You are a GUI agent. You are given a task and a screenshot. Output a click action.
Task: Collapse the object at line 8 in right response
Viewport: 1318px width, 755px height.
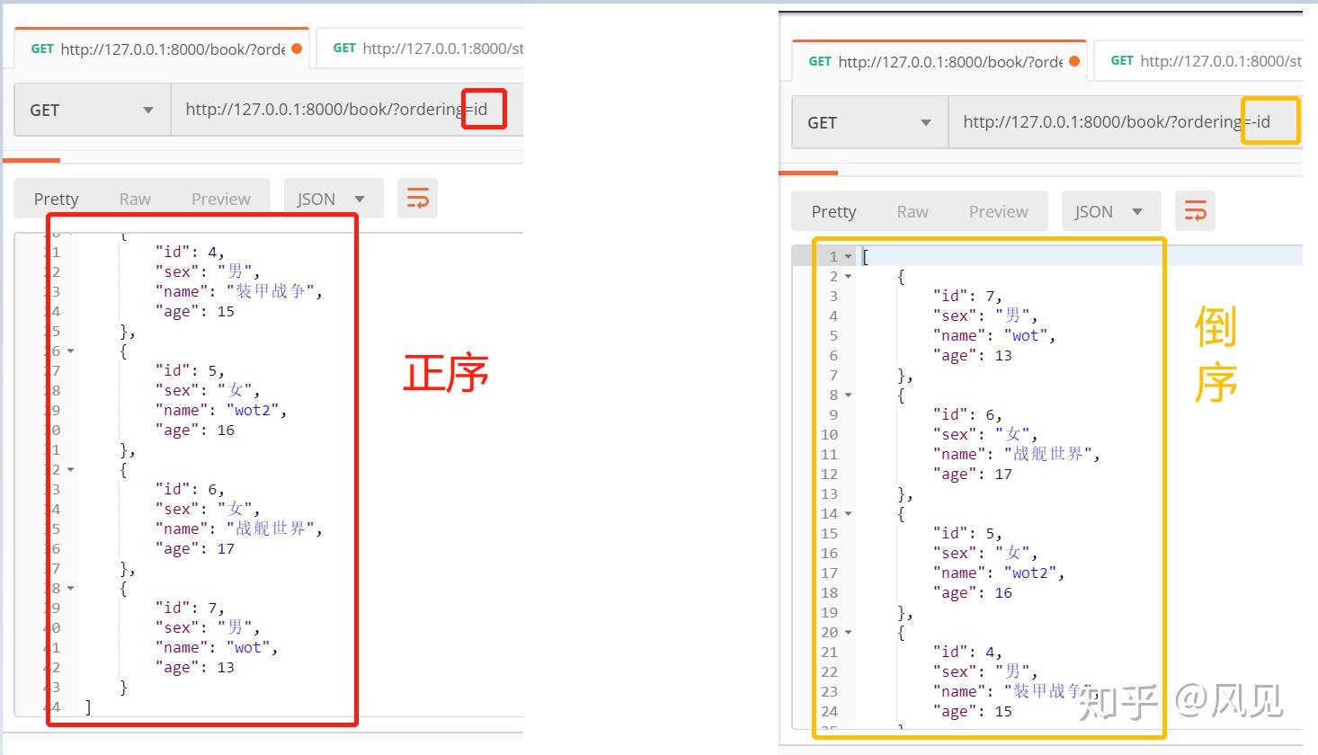(x=848, y=395)
